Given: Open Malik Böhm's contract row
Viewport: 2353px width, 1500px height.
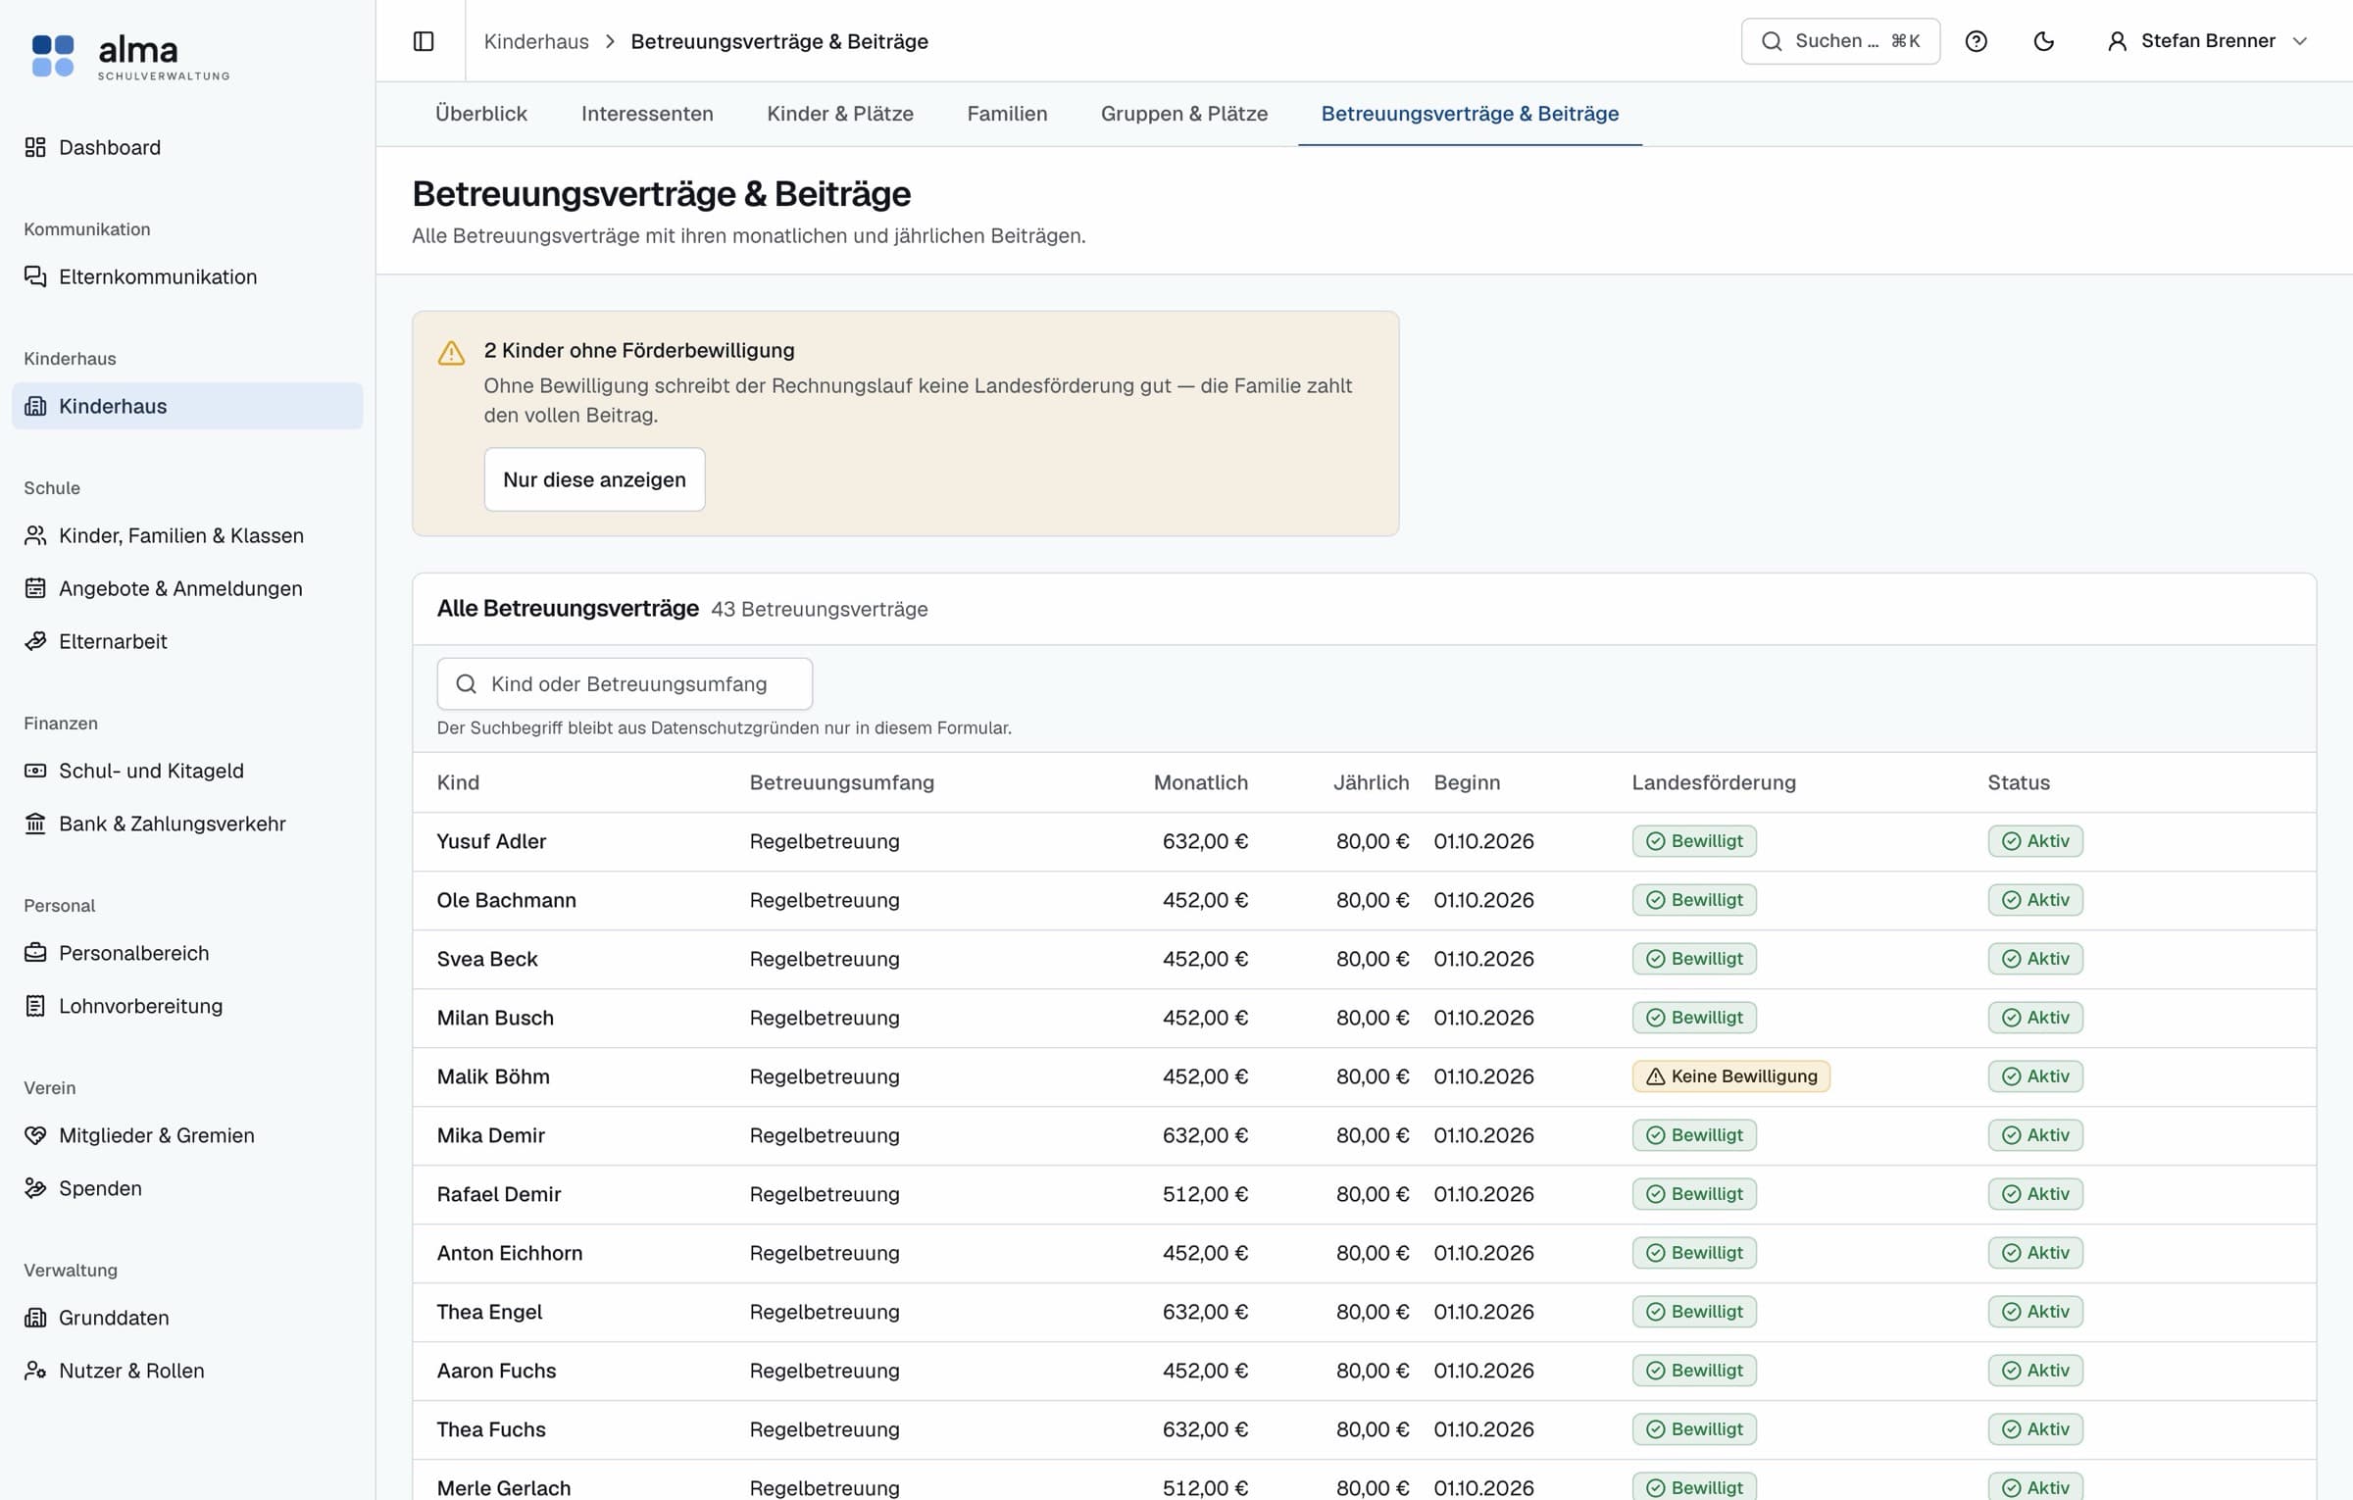Looking at the screenshot, I should 1365,1076.
